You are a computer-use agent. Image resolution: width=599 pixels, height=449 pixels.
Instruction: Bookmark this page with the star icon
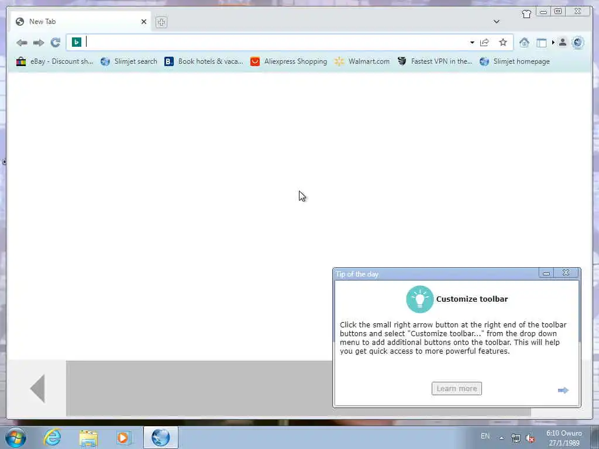(x=503, y=42)
